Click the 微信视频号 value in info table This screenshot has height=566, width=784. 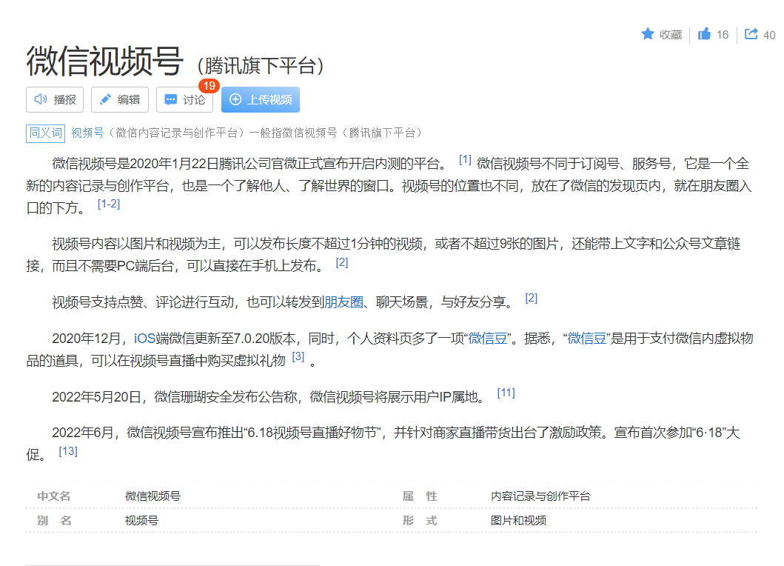point(153,496)
